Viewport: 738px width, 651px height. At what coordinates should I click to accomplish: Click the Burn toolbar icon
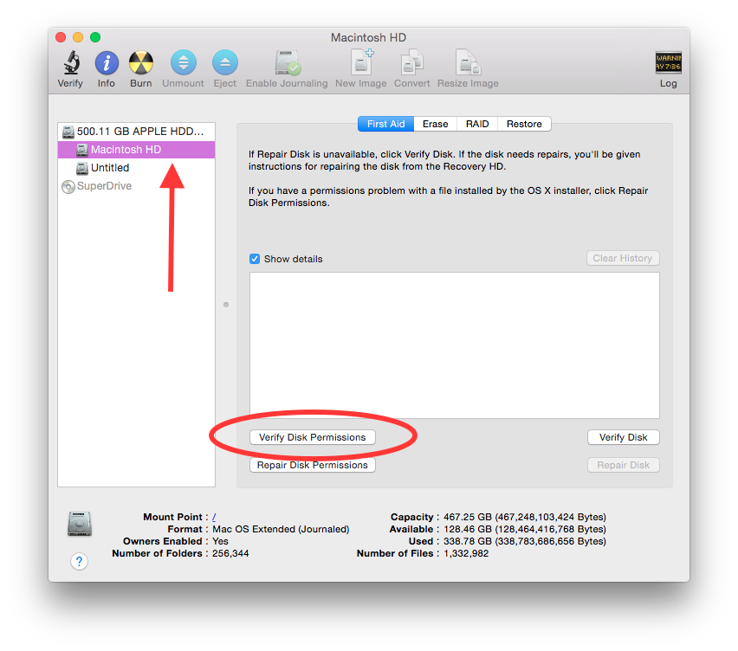coord(141,63)
